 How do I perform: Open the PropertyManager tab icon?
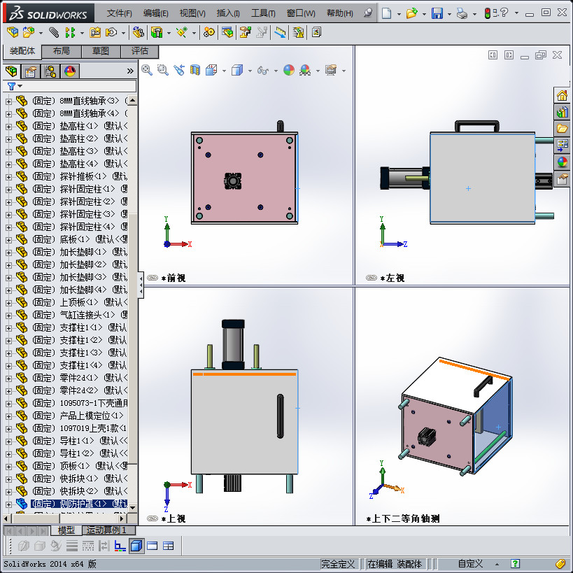[x=31, y=71]
